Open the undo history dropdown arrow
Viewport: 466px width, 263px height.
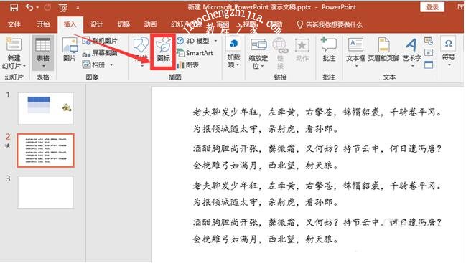point(38,8)
